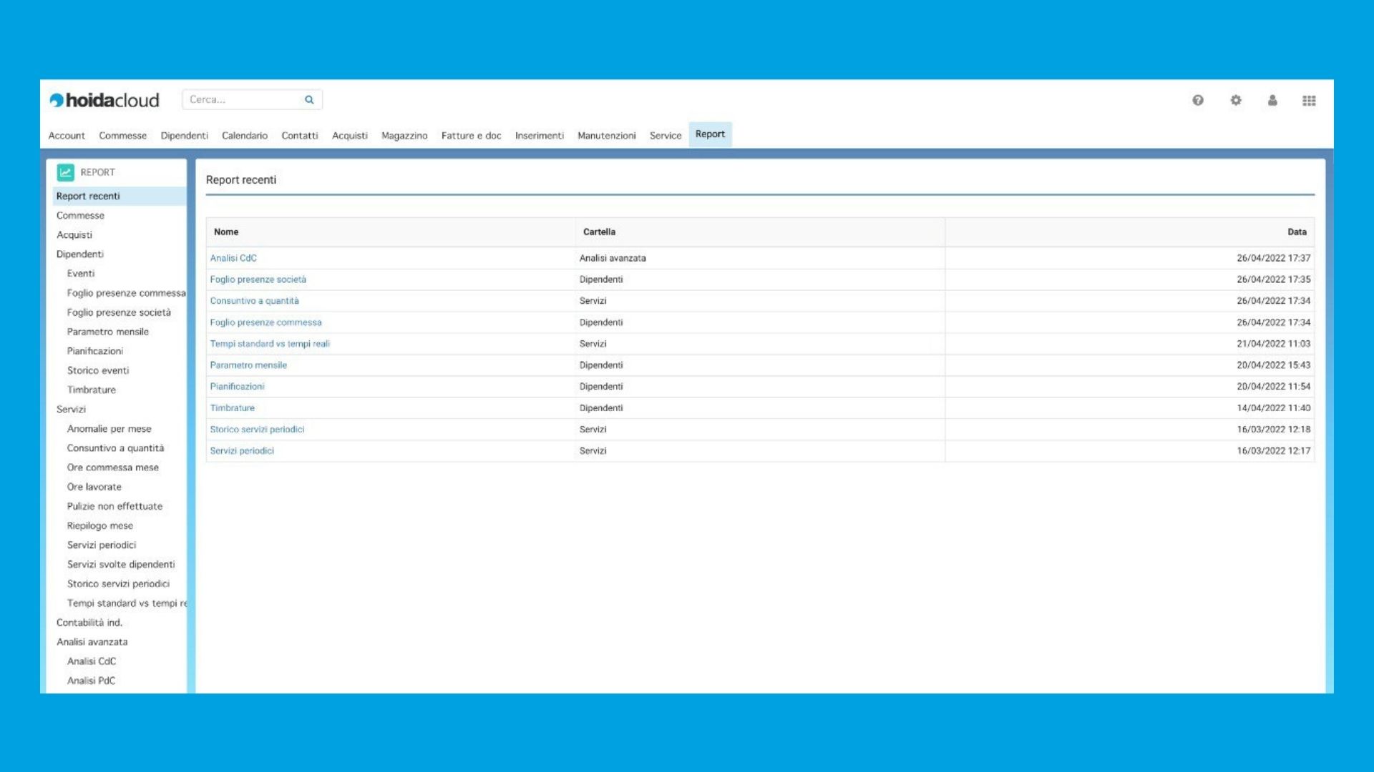Open the Magazzino menu tab

tap(404, 135)
